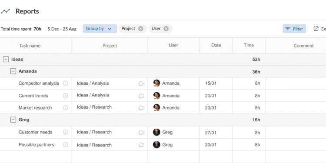Collapse the Amanda user group
Image resolution: width=326 pixels, height=163 pixels.
(x=13, y=72)
